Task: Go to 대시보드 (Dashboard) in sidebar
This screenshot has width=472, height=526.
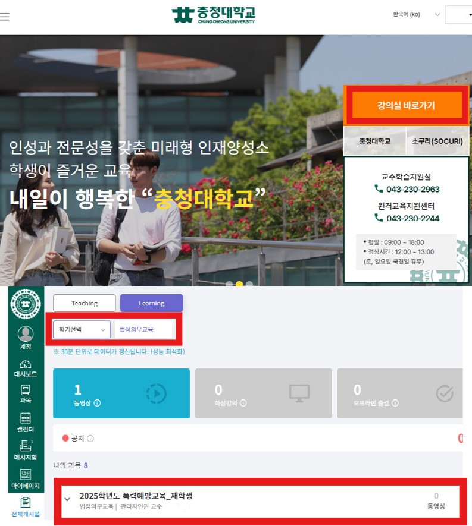Action: click(x=25, y=368)
